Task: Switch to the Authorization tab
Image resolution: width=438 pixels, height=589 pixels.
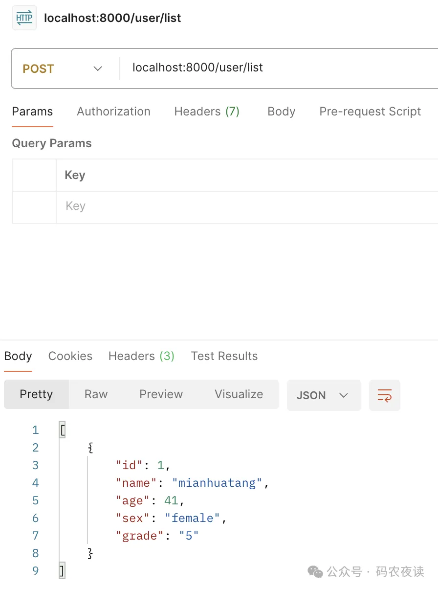Action: [113, 112]
